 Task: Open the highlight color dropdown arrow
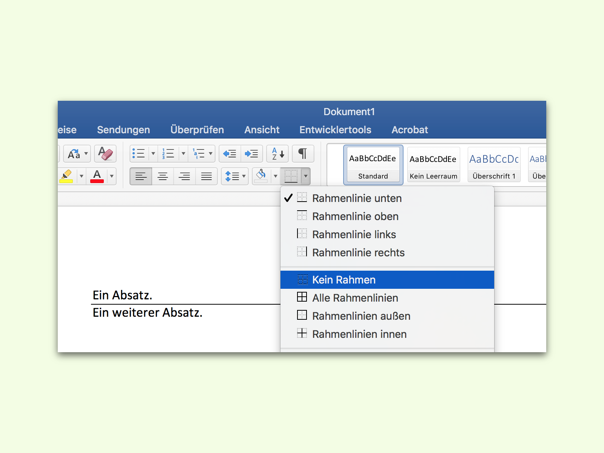click(x=82, y=176)
